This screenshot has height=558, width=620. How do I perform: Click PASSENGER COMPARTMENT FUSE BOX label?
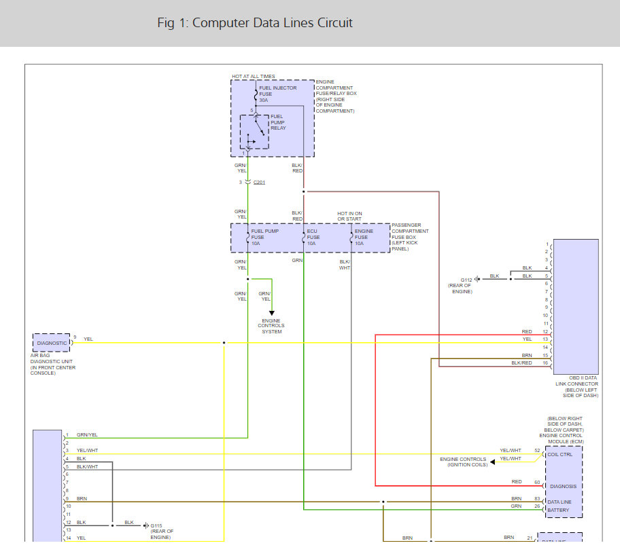tap(410, 237)
